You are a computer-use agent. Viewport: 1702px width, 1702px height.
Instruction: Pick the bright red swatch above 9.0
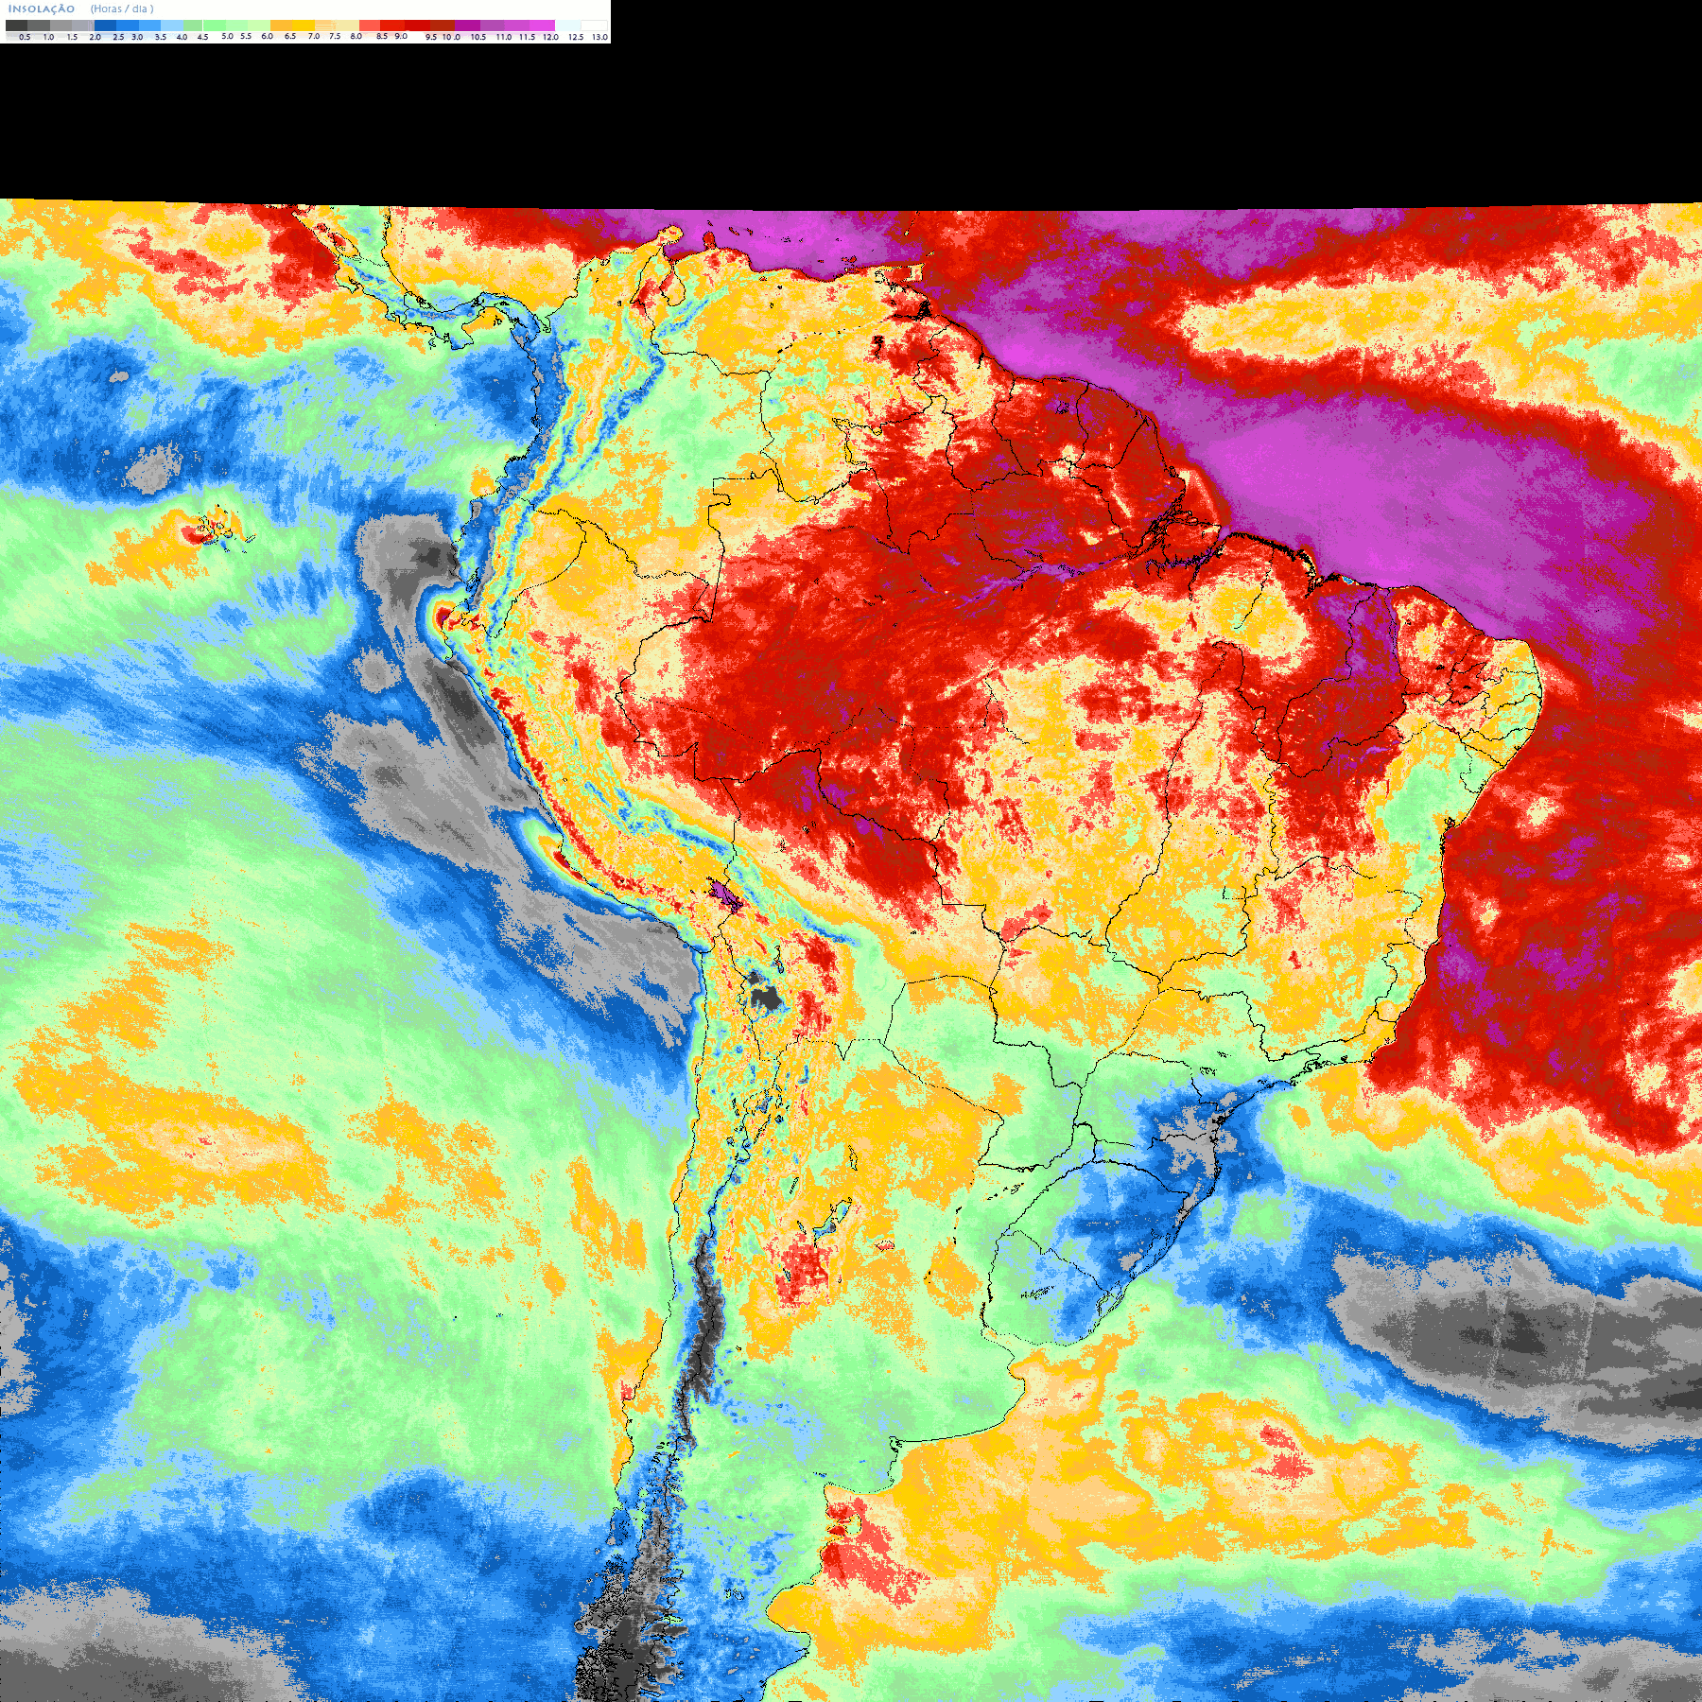click(392, 26)
